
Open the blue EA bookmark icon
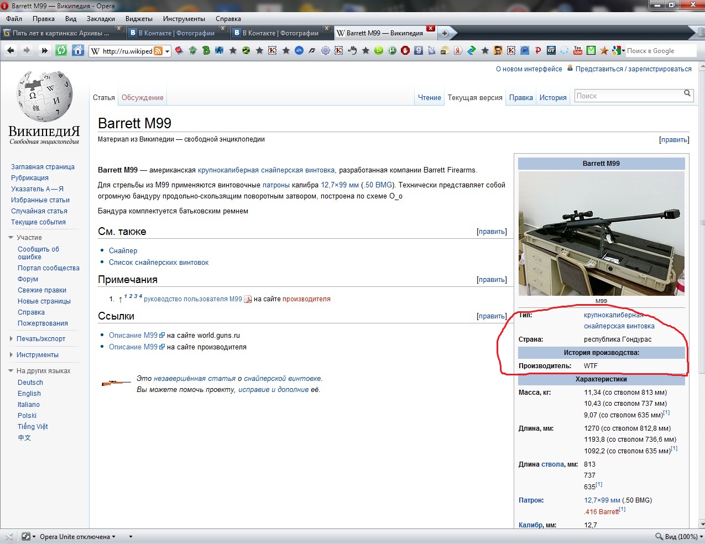(x=299, y=50)
